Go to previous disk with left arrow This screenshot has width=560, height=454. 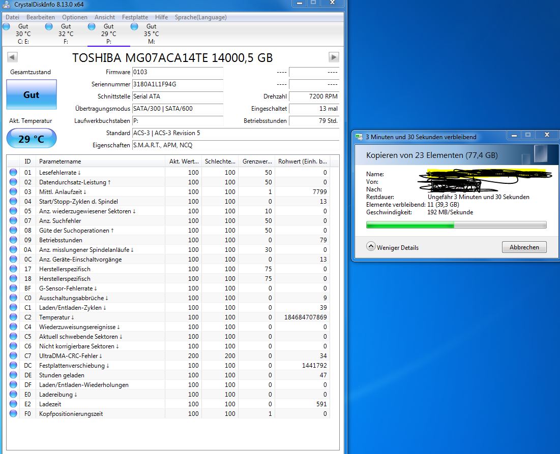point(12,57)
